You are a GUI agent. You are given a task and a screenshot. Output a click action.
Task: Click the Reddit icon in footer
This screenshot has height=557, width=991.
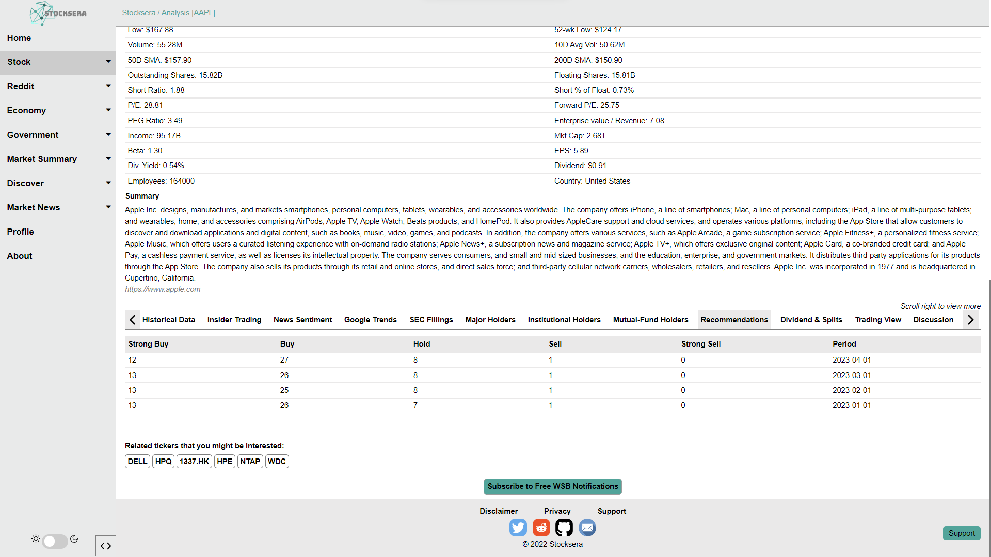541,527
